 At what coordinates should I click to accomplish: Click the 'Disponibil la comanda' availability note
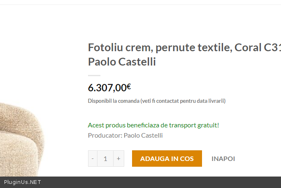pos(114,101)
